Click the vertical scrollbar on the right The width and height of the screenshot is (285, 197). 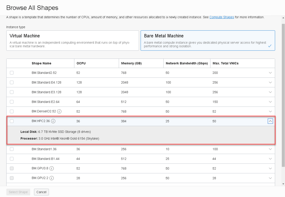pyautogui.click(x=283, y=95)
